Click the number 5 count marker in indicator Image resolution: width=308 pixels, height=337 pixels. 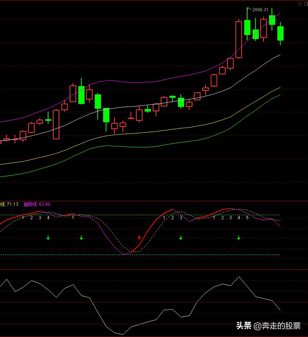pos(247,218)
